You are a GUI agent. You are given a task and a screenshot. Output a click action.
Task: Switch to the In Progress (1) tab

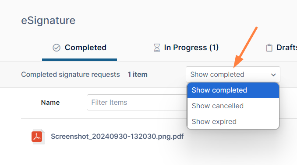tap(186, 48)
